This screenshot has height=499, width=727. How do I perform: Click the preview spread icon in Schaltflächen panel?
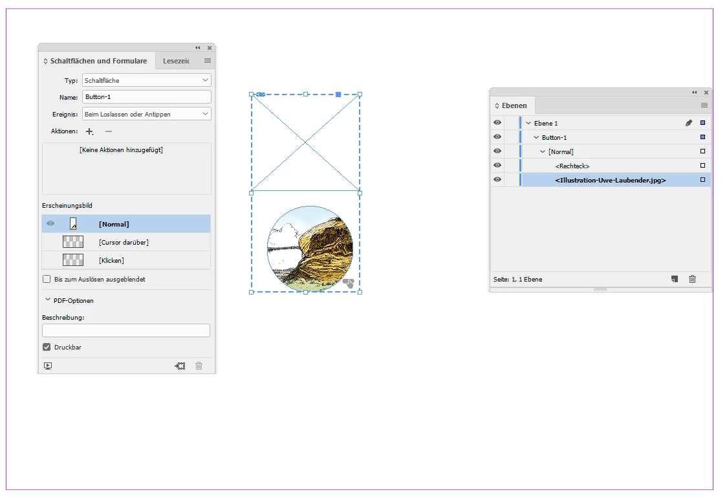(48, 366)
